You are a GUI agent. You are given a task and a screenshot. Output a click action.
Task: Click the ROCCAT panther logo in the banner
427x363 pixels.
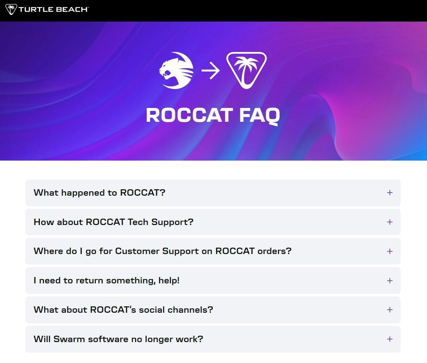tap(176, 71)
